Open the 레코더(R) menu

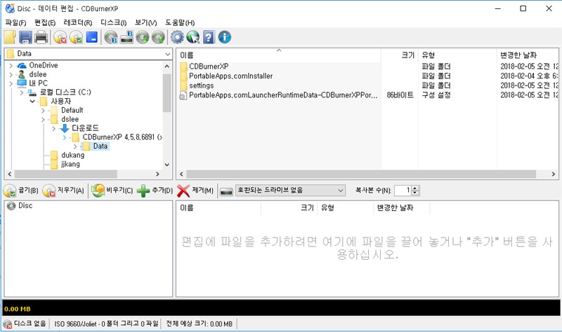[78, 22]
